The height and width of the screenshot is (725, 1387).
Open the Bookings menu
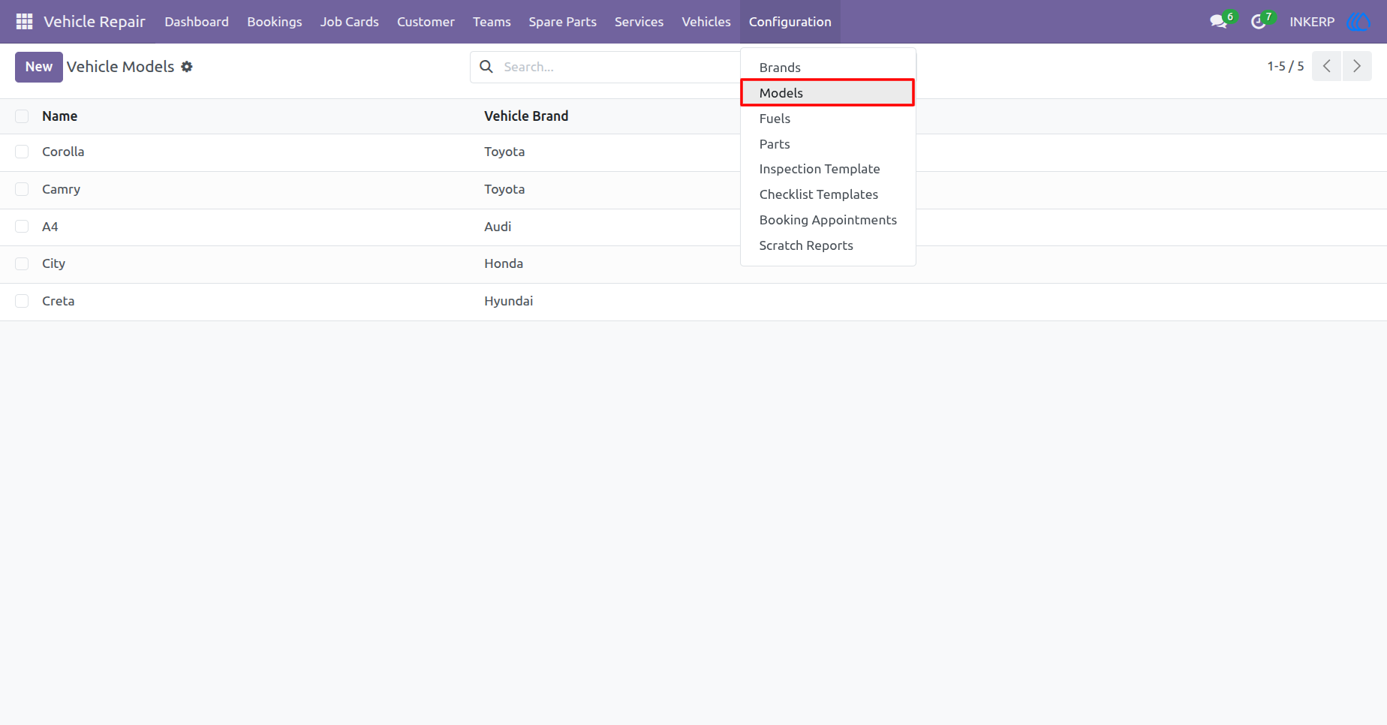275,22
